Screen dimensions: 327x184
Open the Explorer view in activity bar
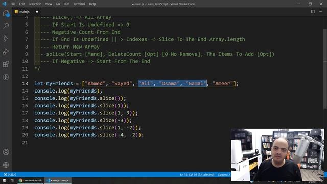click(6, 13)
